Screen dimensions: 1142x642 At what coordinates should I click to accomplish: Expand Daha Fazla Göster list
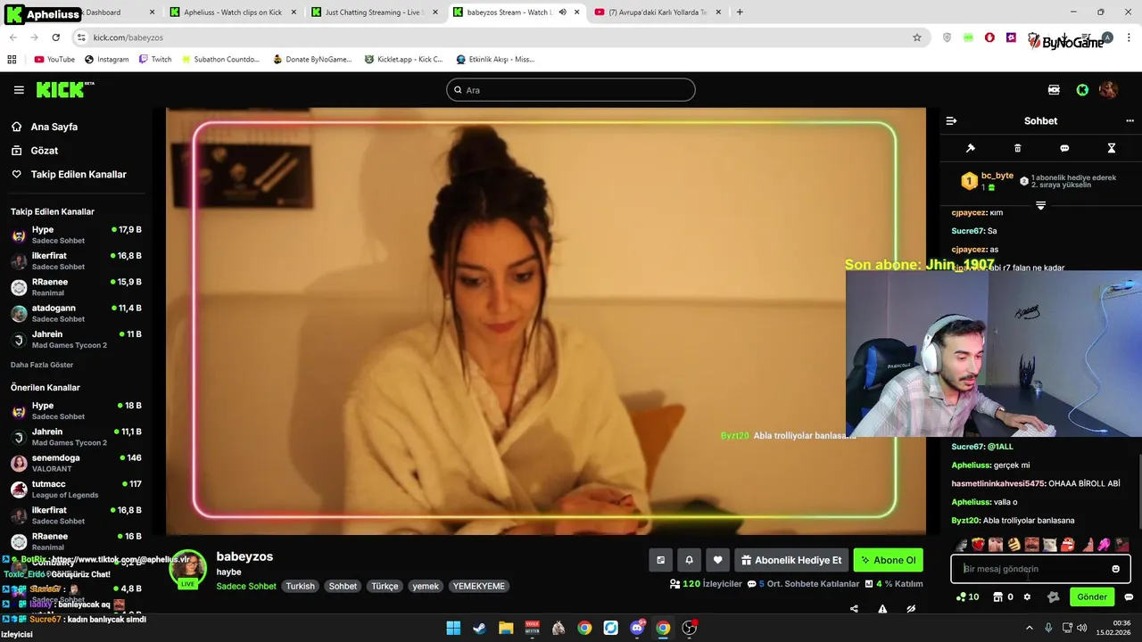point(42,365)
